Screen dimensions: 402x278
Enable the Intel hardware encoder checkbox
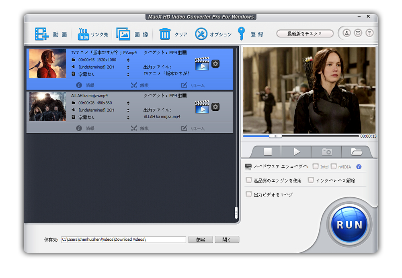(x=316, y=166)
